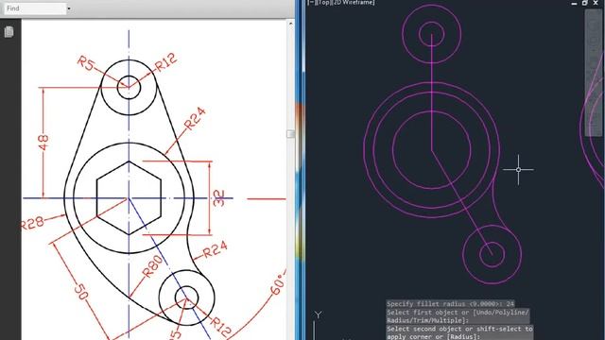Image resolution: width=605 pixels, height=340 pixels.
Task: Open the [-] viewport controls menu
Action: click(x=310, y=2)
